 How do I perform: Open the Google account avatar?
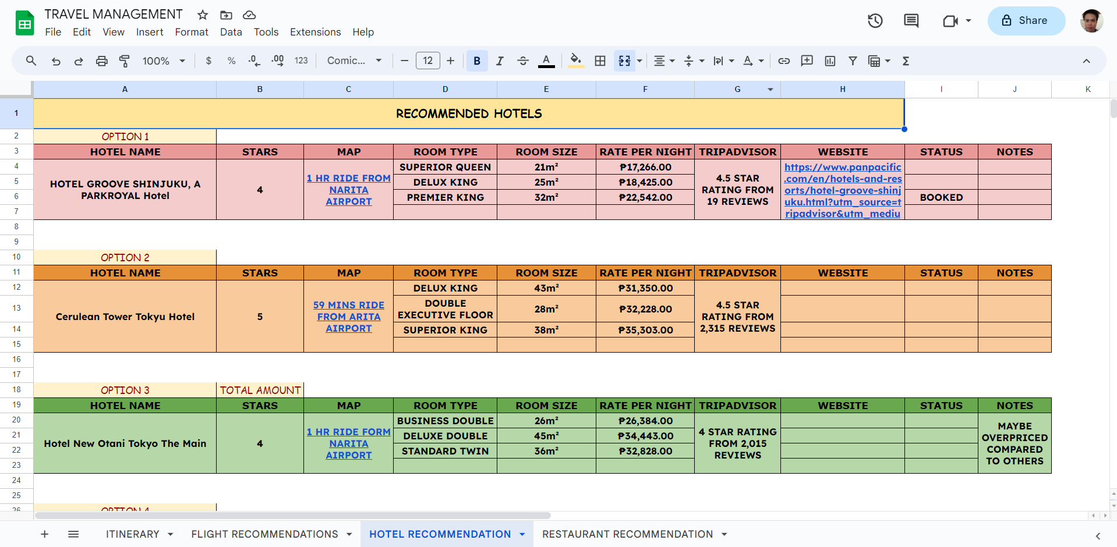tap(1091, 21)
